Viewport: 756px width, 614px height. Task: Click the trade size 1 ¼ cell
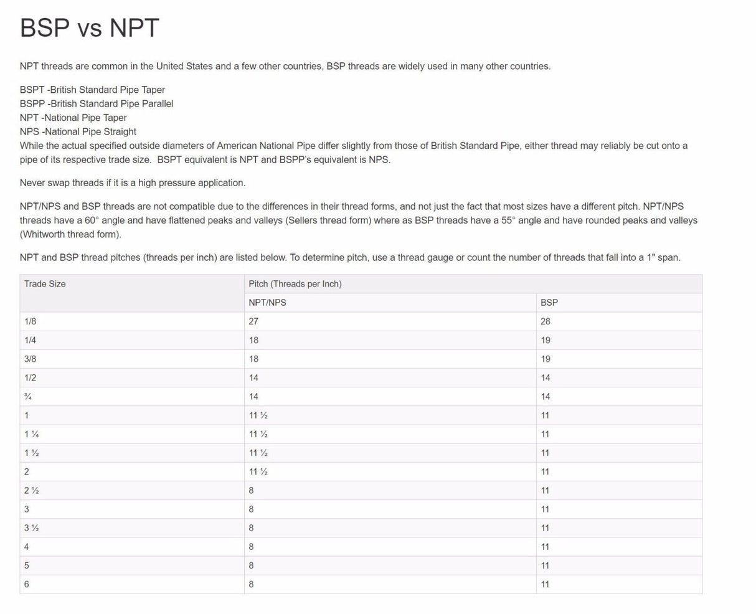[32, 434]
